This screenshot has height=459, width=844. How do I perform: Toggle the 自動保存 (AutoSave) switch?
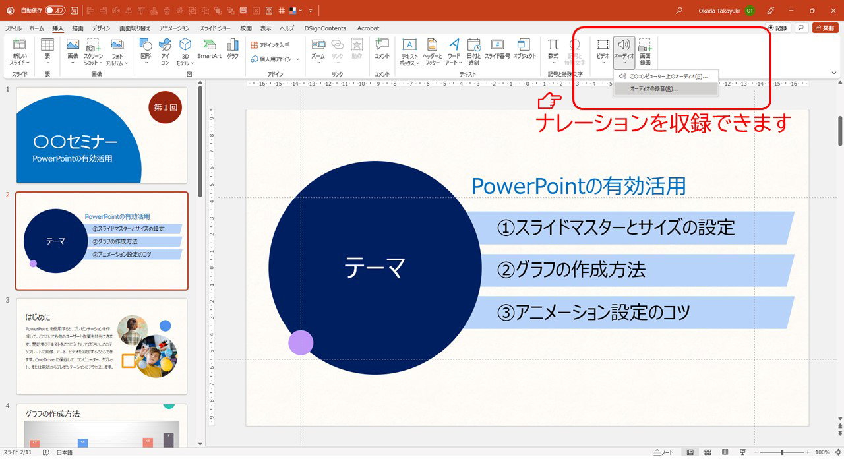pyautogui.click(x=55, y=11)
